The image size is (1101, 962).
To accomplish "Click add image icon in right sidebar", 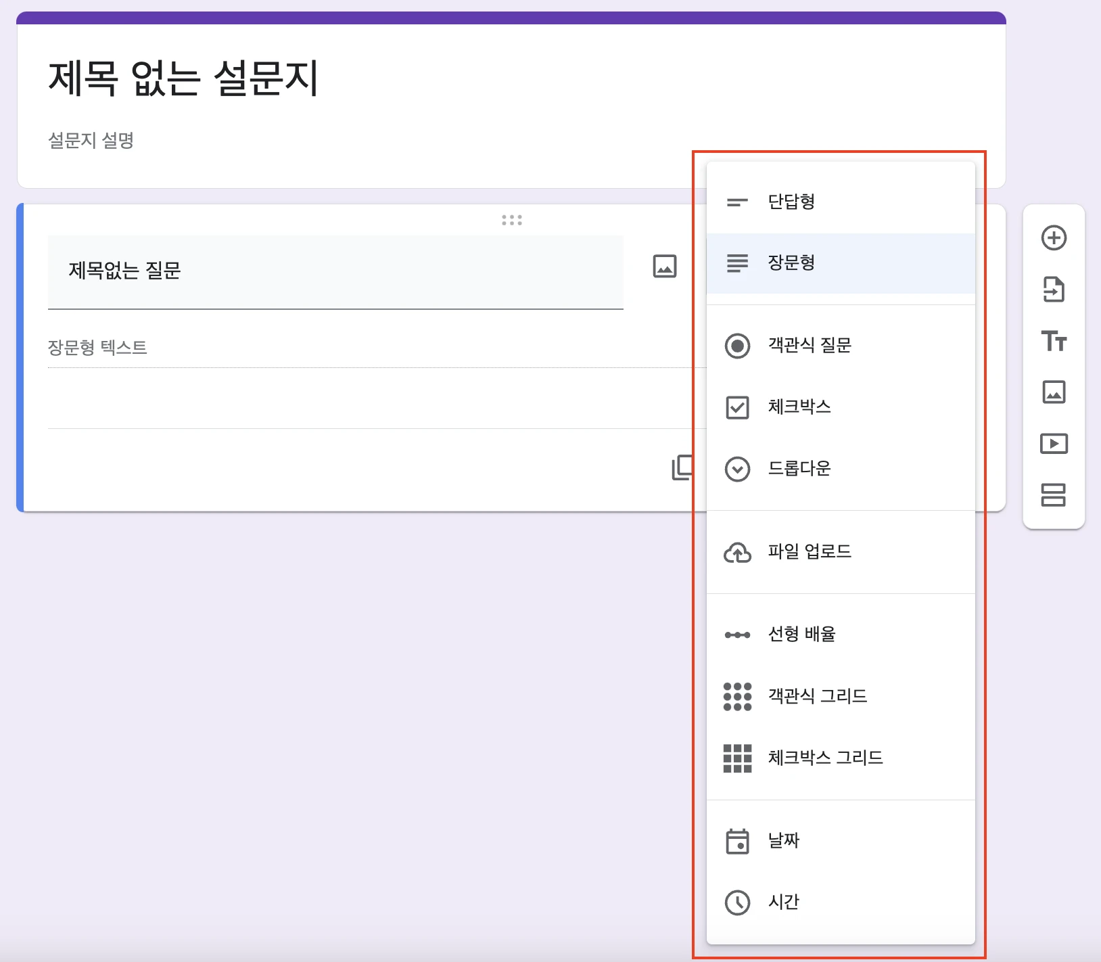I will [1054, 392].
